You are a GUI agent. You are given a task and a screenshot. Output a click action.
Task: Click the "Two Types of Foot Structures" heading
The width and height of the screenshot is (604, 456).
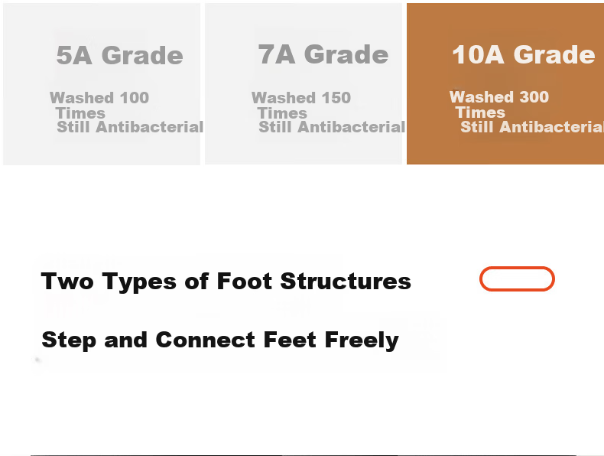[226, 282]
